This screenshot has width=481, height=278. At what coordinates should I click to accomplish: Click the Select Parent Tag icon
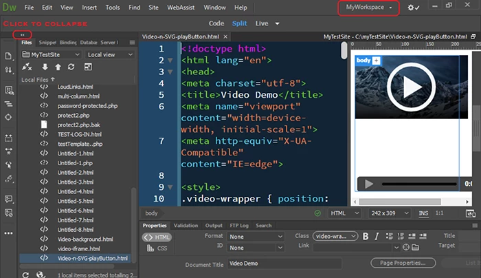click(8, 165)
